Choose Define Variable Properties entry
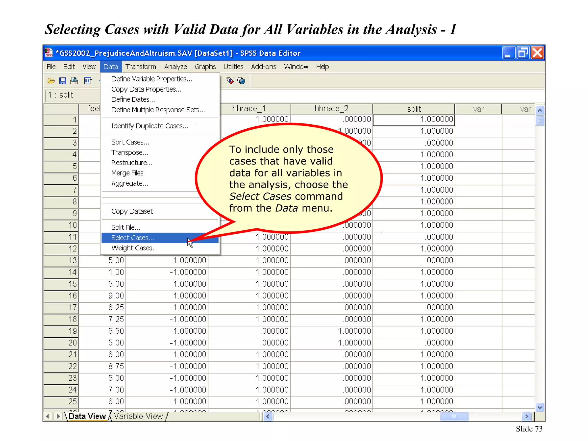The height and width of the screenshot is (441, 588). pyautogui.click(x=160, y=79)
